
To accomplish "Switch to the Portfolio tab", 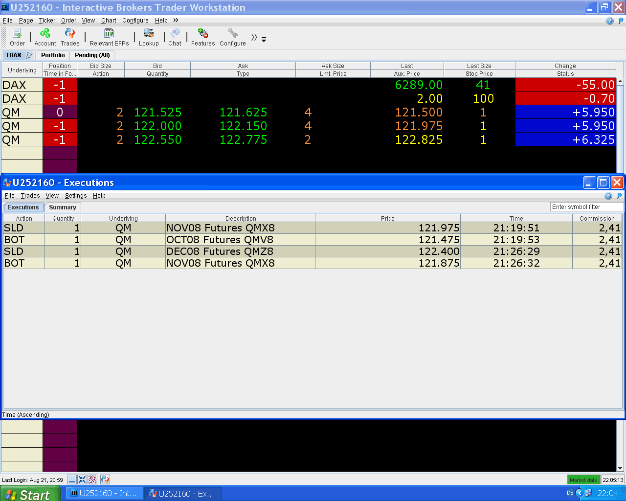I will pos(53,55).
